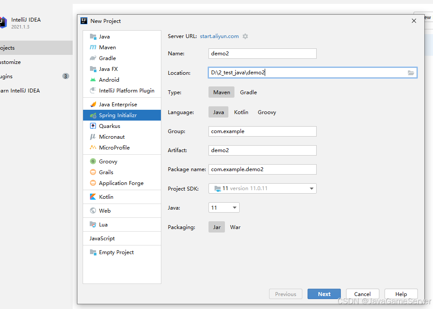Select Java Enterprise project type label

click(x=118, y=104)
